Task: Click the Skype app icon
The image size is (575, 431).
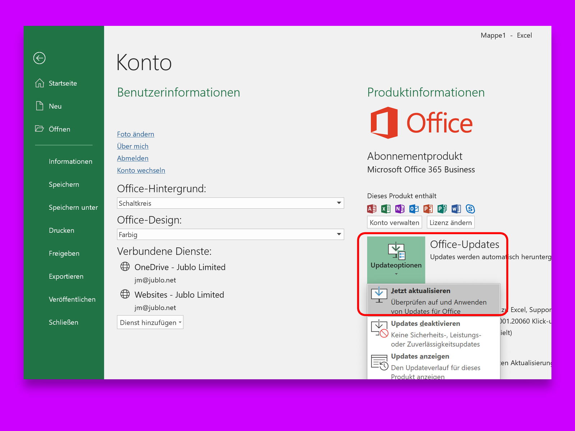Action: 470,209
